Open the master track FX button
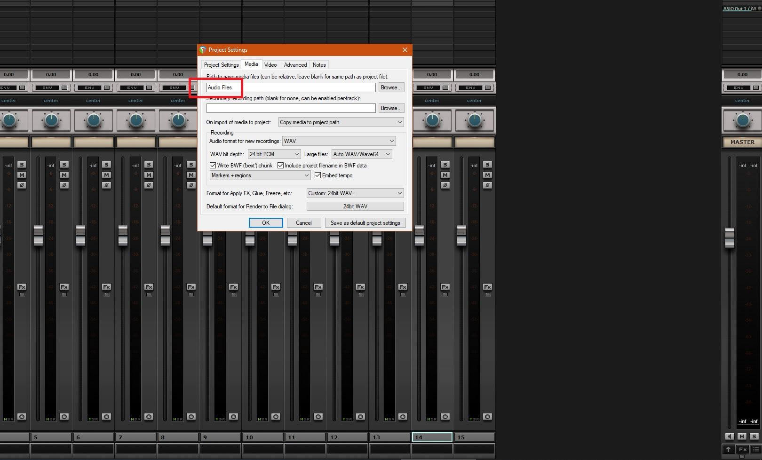762x460 pixels. point(742,449)
